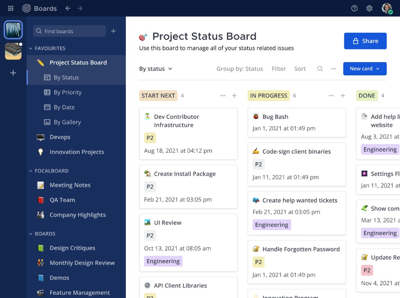Click the DONE column label
Screen dimensions: 400x298
367,95
